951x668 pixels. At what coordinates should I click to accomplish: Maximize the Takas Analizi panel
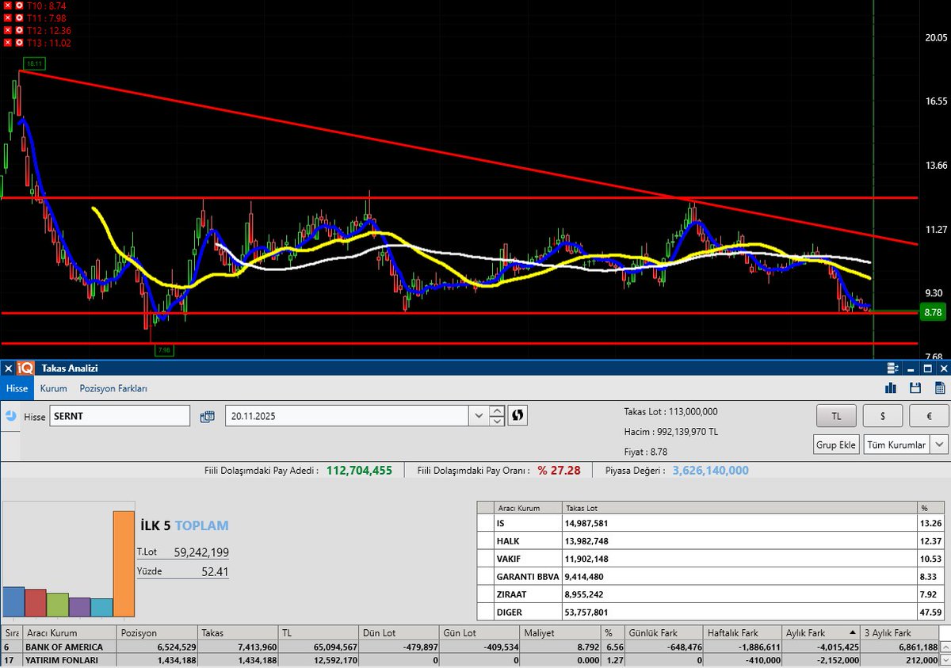(x=927, y=368)
